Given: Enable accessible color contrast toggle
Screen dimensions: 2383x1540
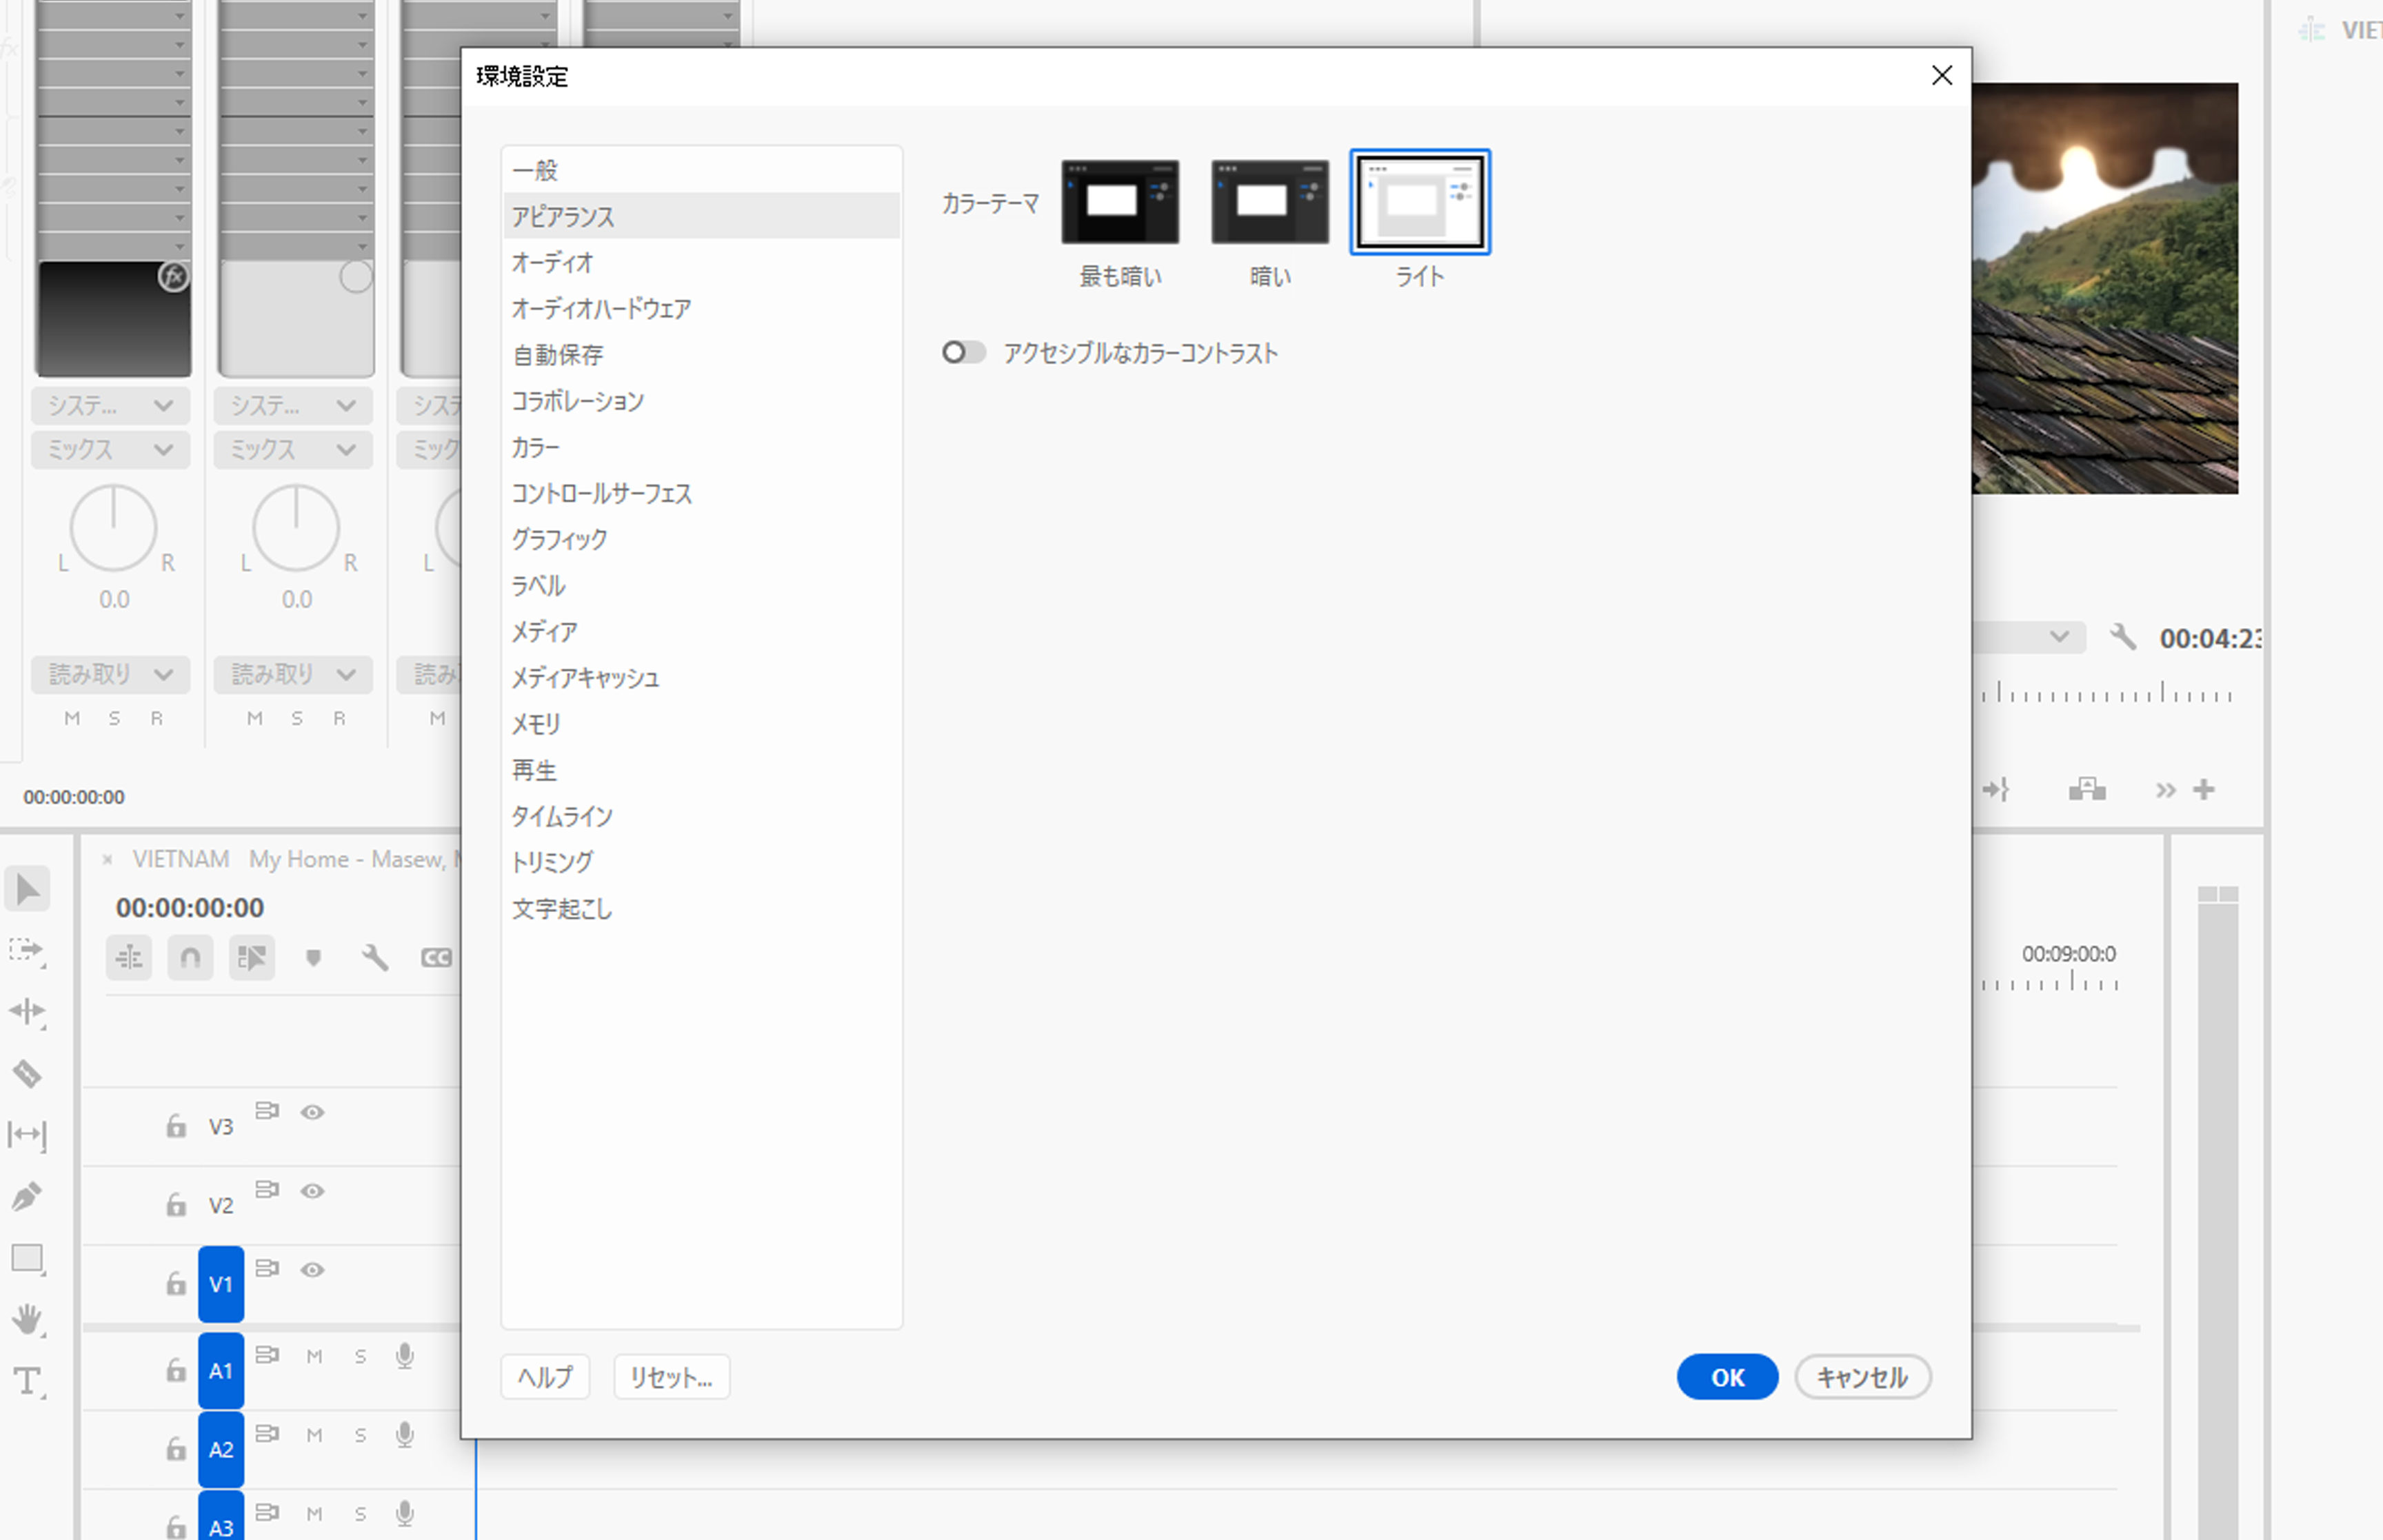Looking at the screenshot, I should [x=963, y=353].
